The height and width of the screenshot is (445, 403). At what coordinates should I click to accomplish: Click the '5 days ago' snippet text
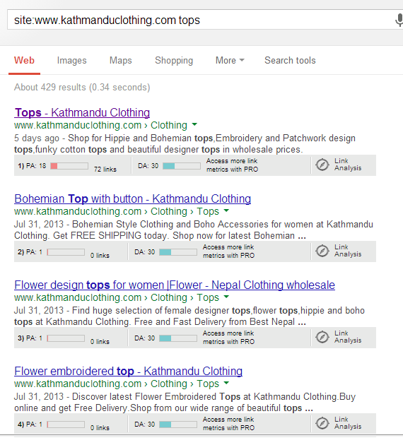click(37, 138)
